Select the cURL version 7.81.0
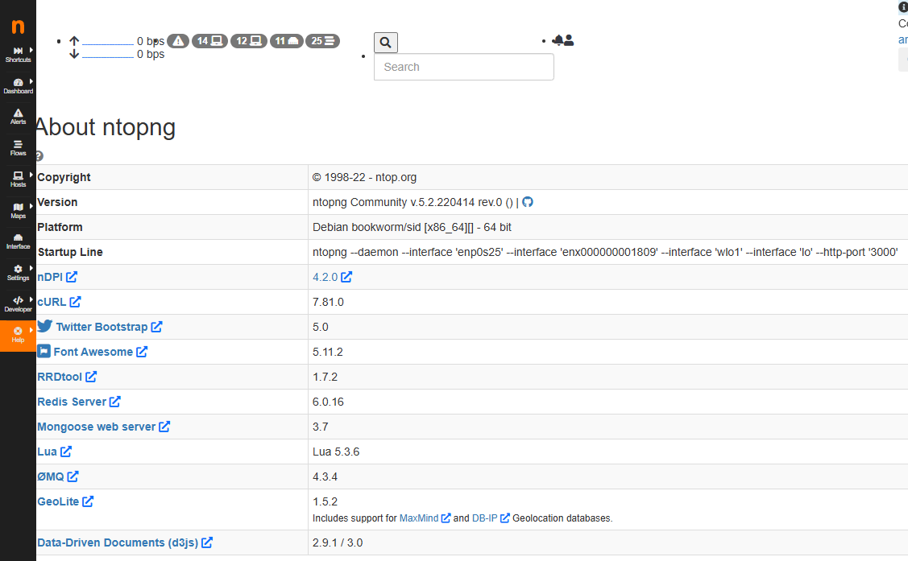Viewport: 908px width, 561px height. tap(329, 302)
